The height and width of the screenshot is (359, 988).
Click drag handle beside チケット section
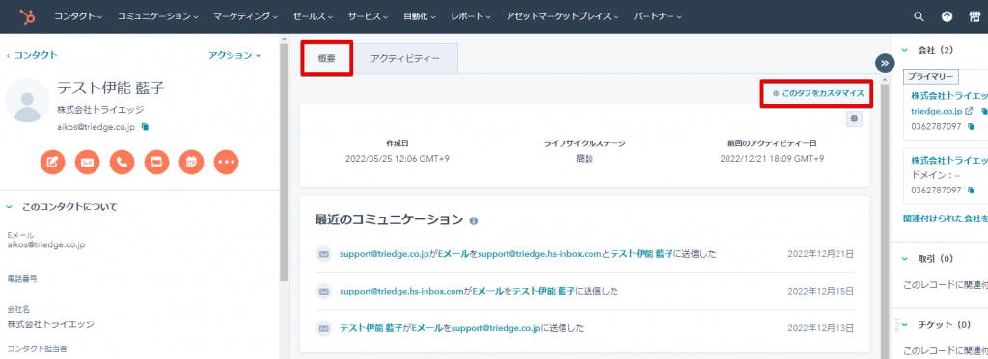(896, 324)
